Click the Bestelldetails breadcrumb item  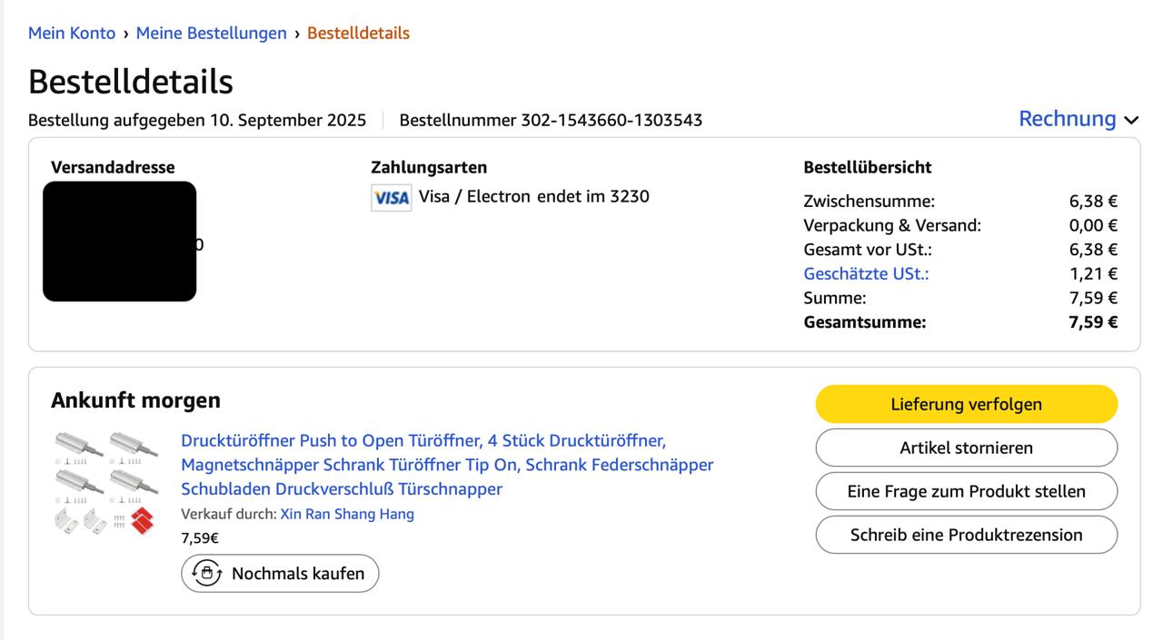coord(358,34)
